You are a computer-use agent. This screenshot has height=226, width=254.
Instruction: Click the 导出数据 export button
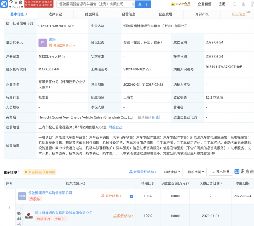[221, 172]
